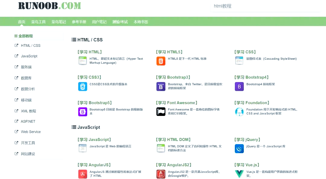Select the Font Awesome flag icon

point(161,112)
